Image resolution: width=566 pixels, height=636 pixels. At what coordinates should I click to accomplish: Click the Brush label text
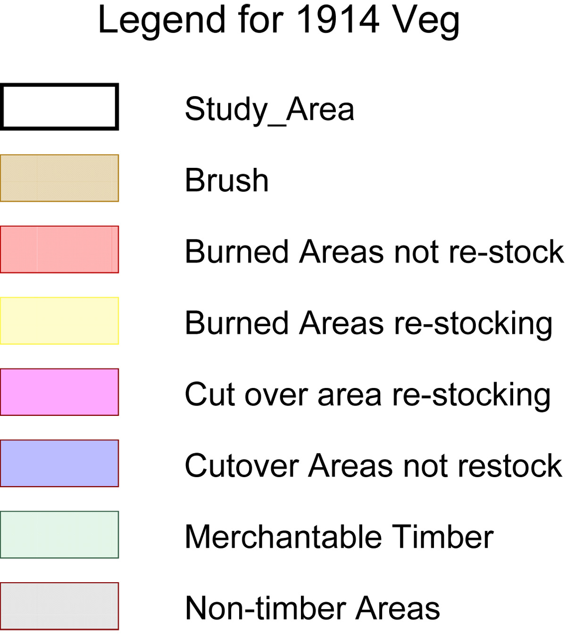pos(227,180)
